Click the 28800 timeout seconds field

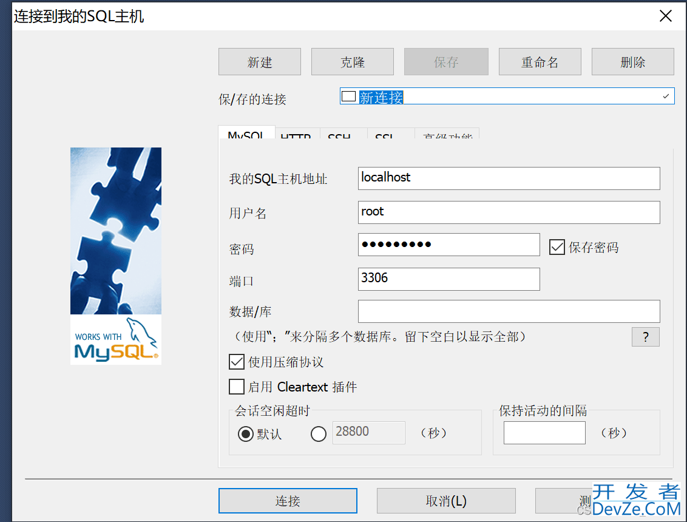click(368, 433)
